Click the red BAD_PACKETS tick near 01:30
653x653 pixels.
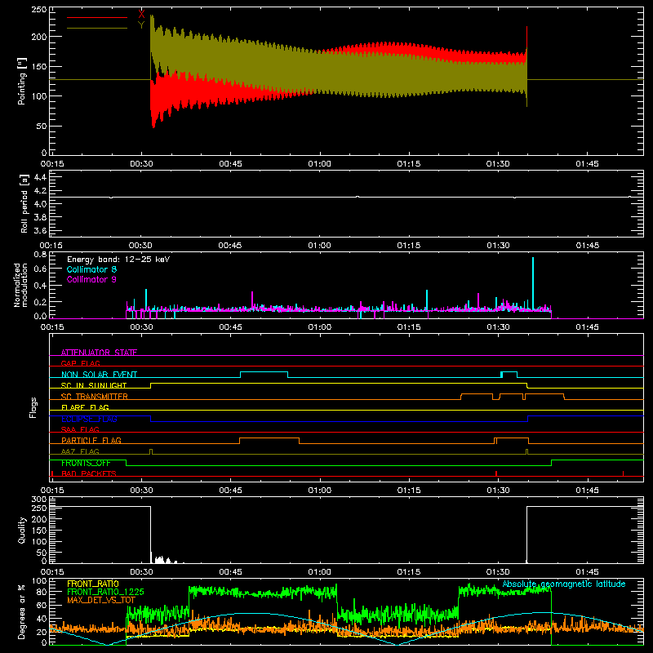(496, 473)
